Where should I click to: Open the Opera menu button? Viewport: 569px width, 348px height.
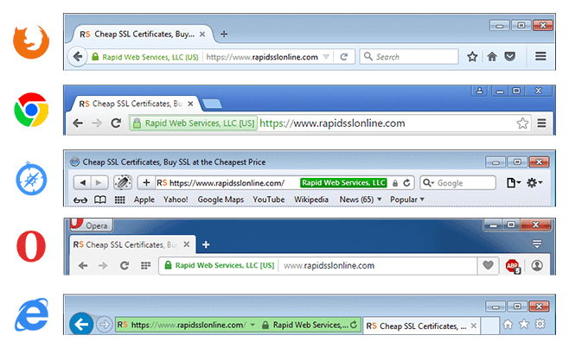point(91,225)
